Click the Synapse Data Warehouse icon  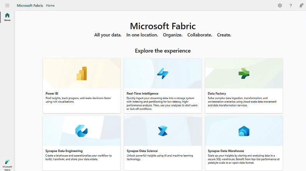(x=244, y=131)
